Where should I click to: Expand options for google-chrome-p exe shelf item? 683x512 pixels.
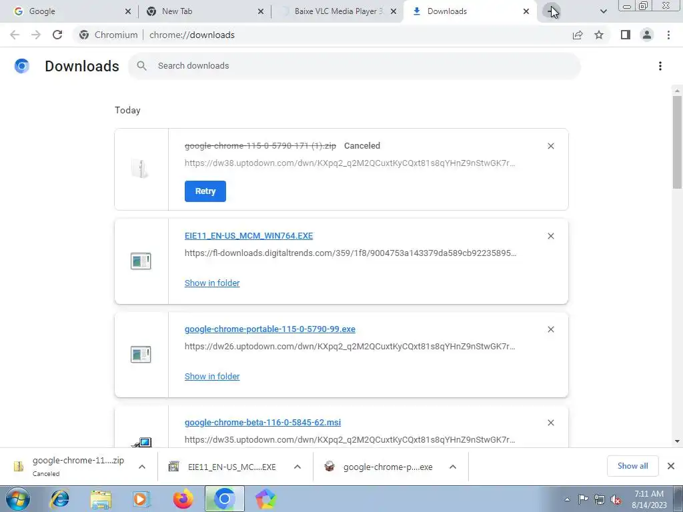(453, 467)
